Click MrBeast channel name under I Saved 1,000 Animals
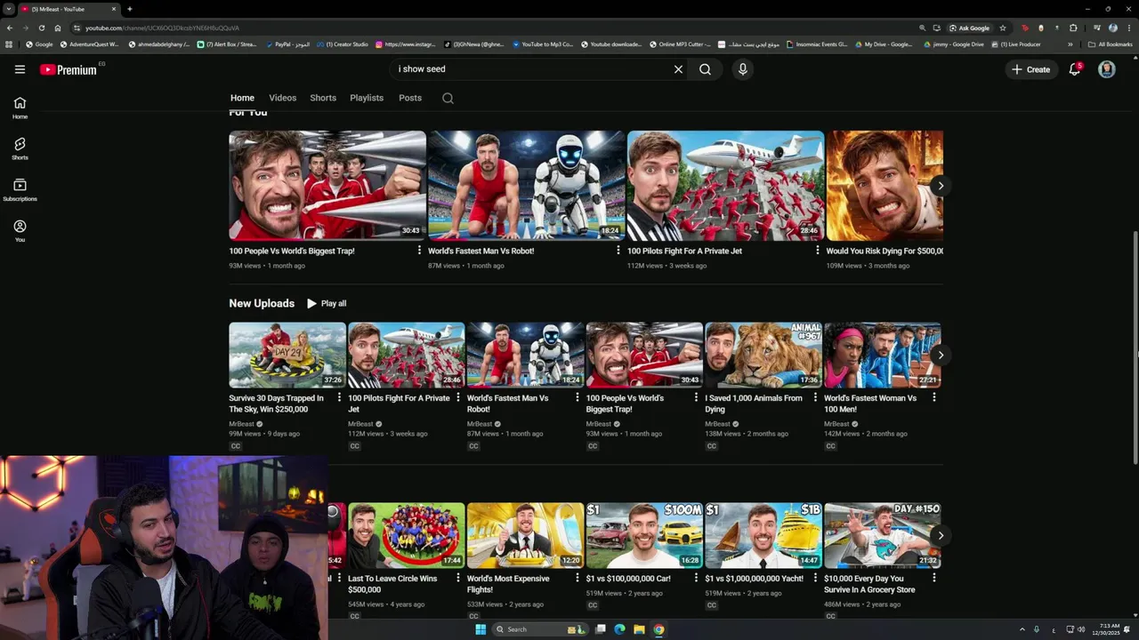 point(717,424)
